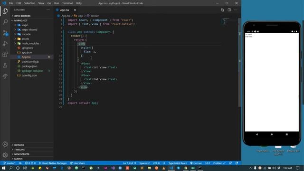Click Open Changes icon in editor toolbar
The height and width of the screenshot is (171, 304).
tap(222, 10)
